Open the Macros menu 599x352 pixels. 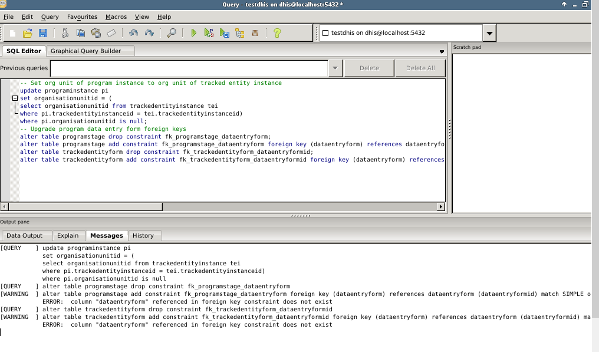[116, 17]
